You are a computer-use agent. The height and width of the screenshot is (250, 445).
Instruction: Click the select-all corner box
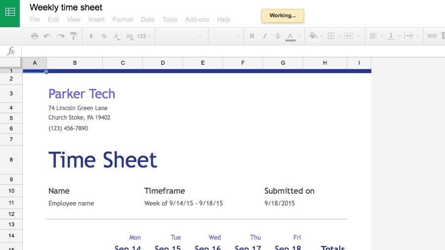click(x=10, y=62)
